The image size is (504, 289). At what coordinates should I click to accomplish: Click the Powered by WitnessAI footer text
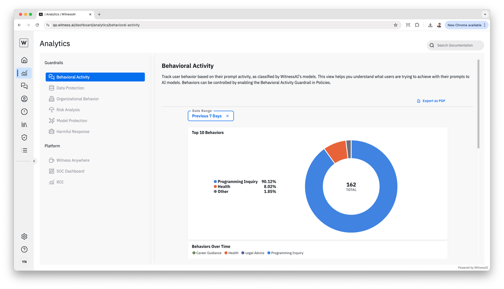[473, 268]
